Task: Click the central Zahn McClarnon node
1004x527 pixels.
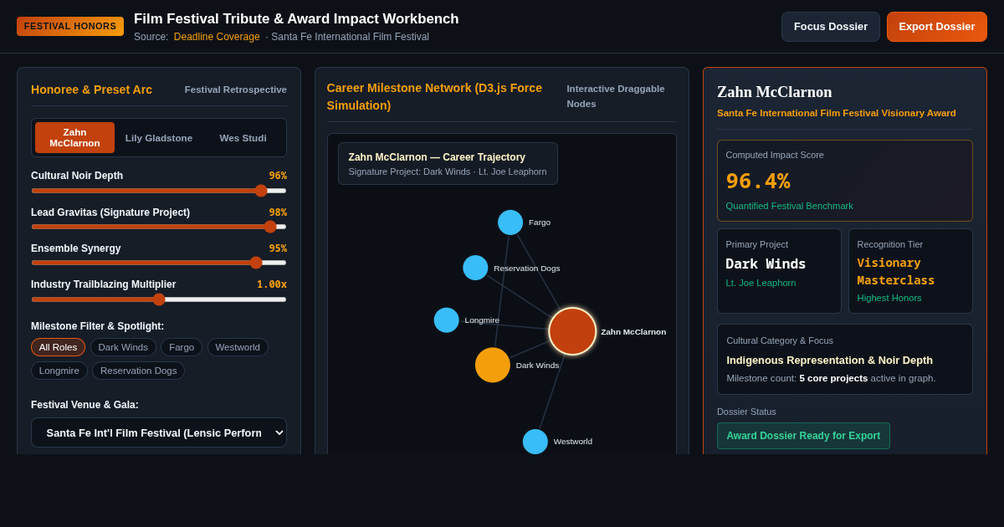Action: pos(572,331)
